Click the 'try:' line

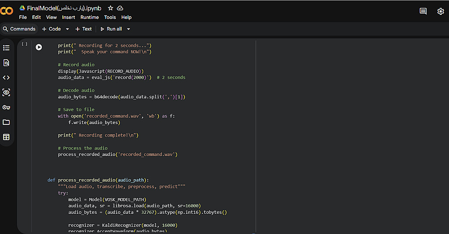tap(63, 193)
